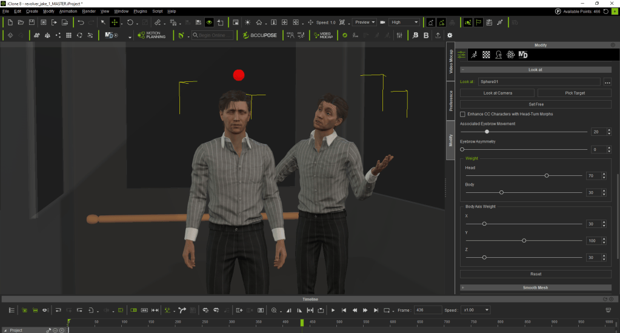This screenshot has width=620, height=333.
Task: Click the Play button in the timeline
Action: [x=333, y=310]
